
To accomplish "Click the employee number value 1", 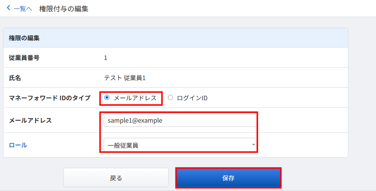I will [x=106, y=58].
